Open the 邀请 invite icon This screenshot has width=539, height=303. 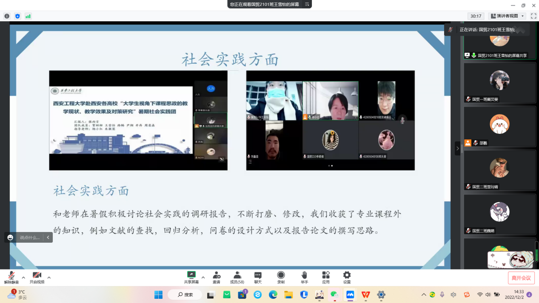pos(217,278)
